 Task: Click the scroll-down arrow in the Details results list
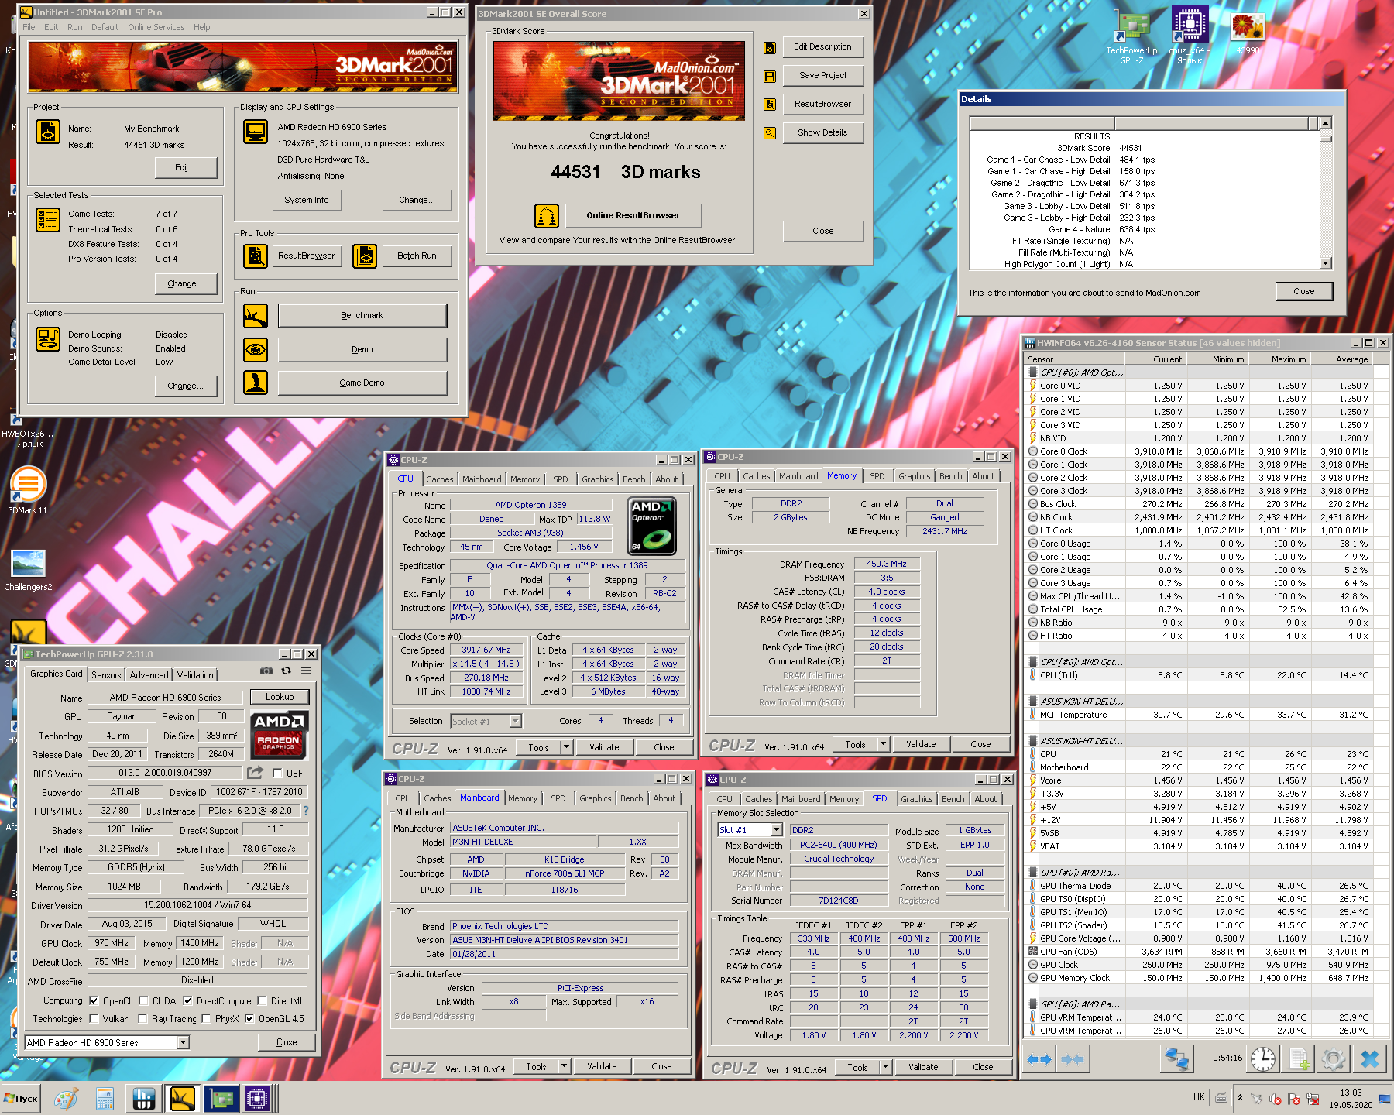pyautogui.click(x=1326, y=263)
